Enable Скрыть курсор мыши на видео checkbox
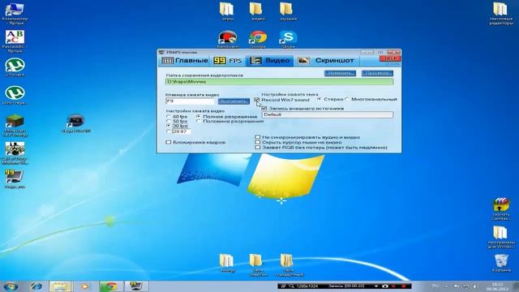Viewport: 519px width, 292px height. pos(258,142)
